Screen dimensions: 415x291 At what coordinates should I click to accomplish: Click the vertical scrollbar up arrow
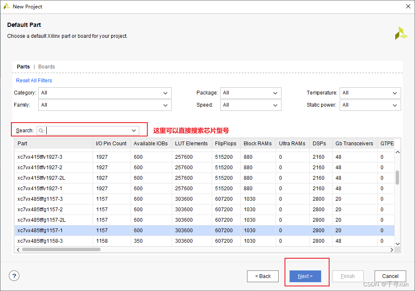pos(397,152)
